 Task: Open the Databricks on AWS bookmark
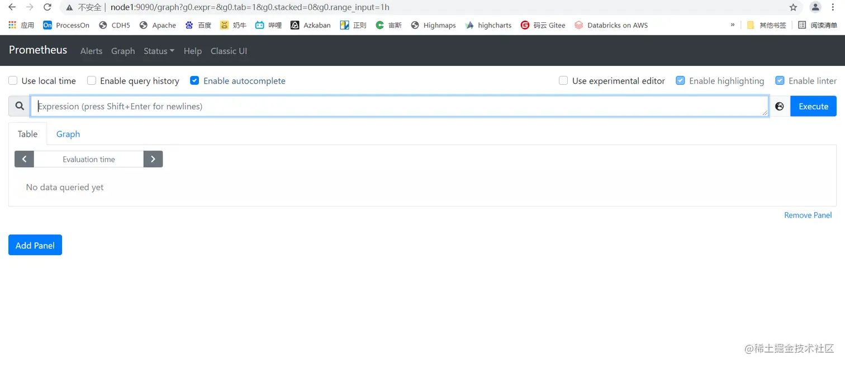pos(611,25)
